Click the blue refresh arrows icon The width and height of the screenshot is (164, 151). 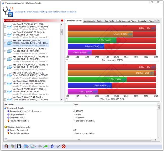click(52, 146)
